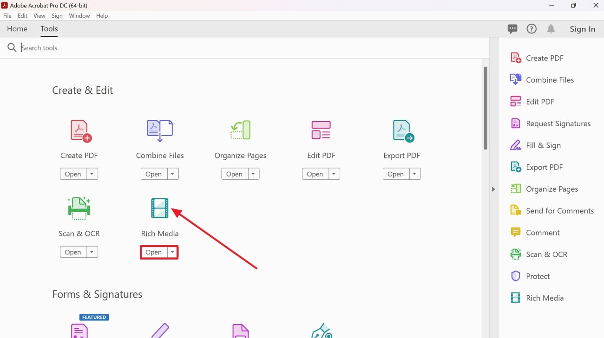The image size is (604, 338).
Task: Select Organize Pages icon in right sidebar
Action: point(516,189)
